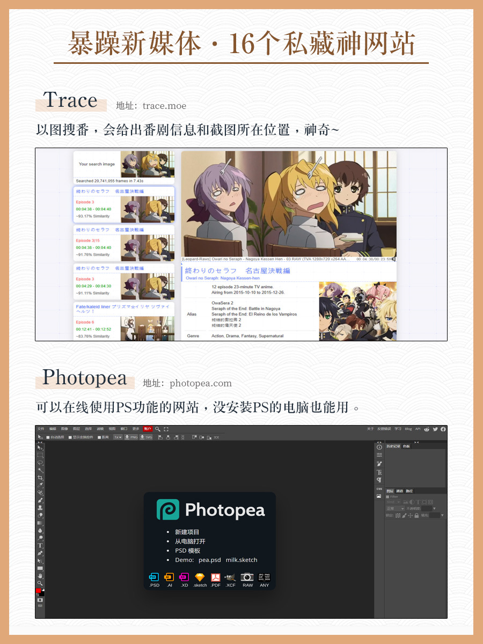Click 新建项目 on Photopea splash
Image resolution: width=483 pixels, height=644 pixels.
pyautogui.click(x=187, y=532)
